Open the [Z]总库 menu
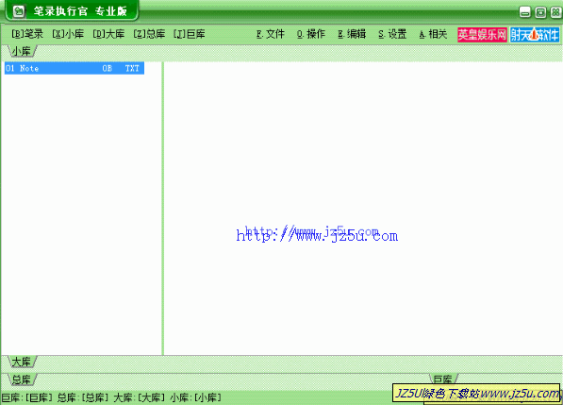 149,34
